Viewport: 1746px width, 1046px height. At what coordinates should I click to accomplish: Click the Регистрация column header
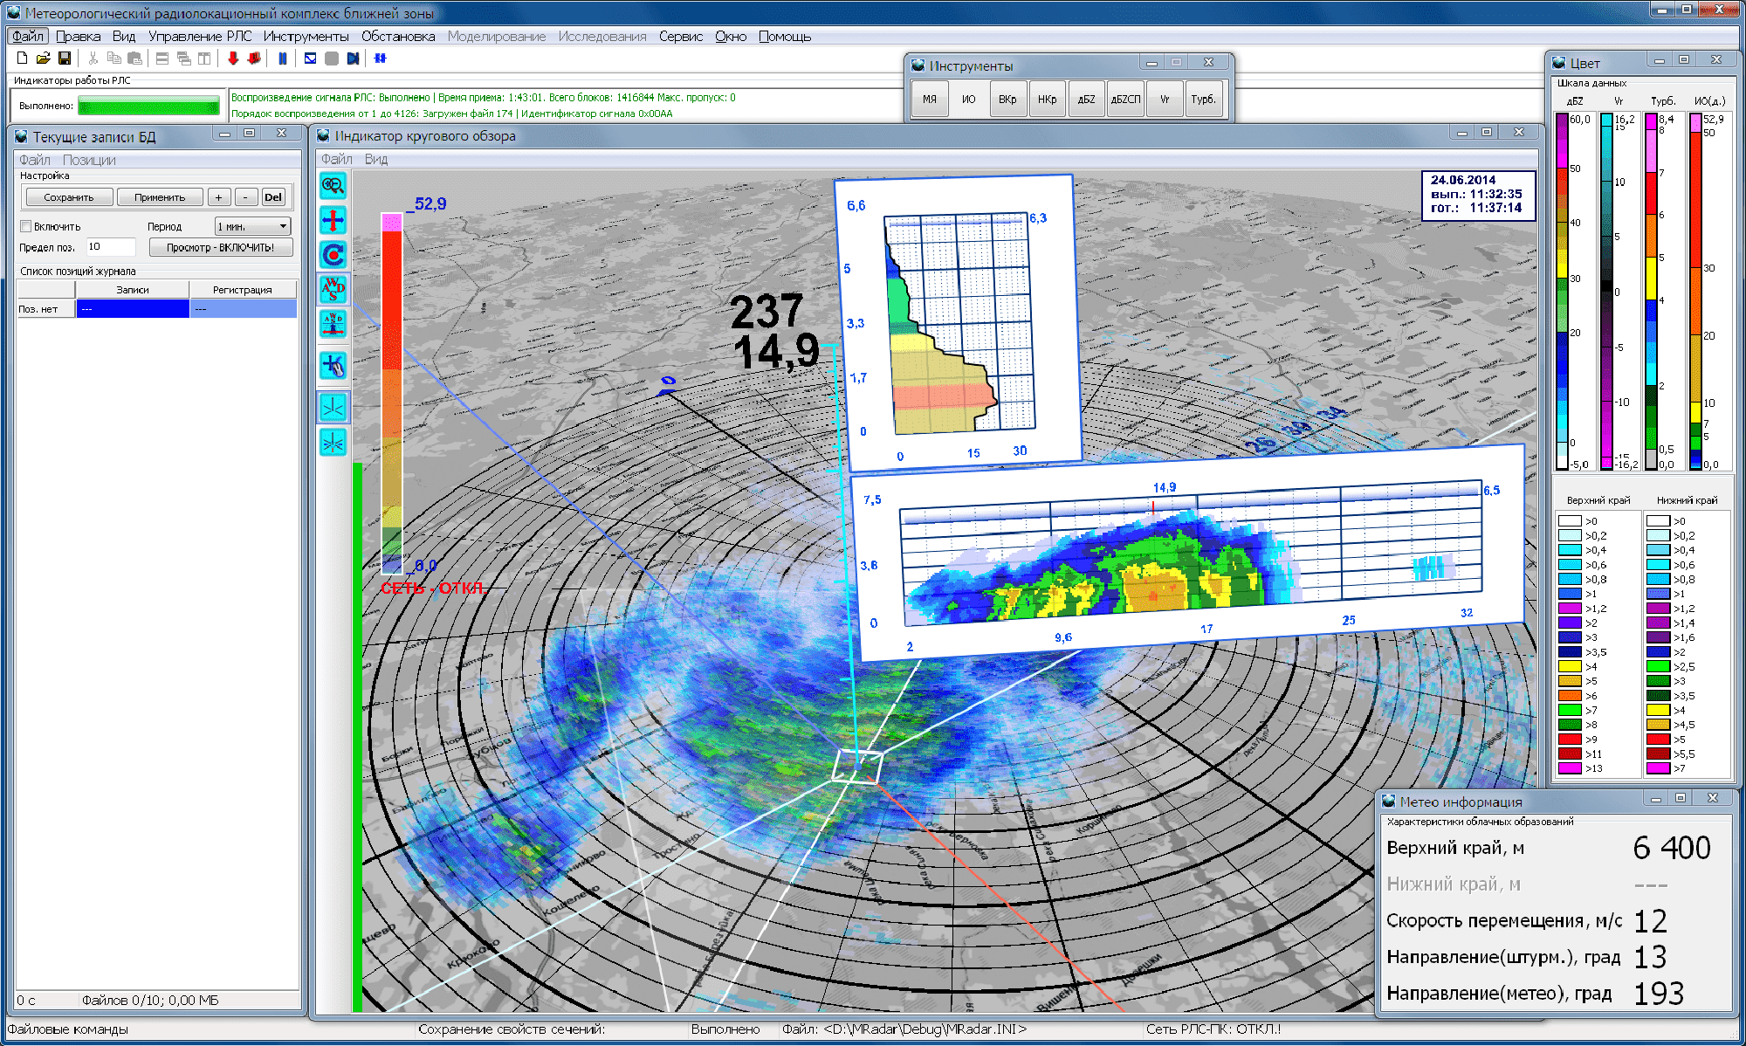(243, 290)
